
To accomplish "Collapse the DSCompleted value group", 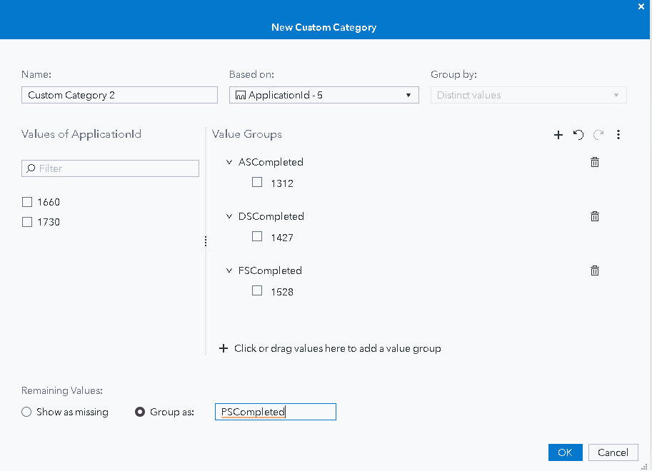I will 229,216.
